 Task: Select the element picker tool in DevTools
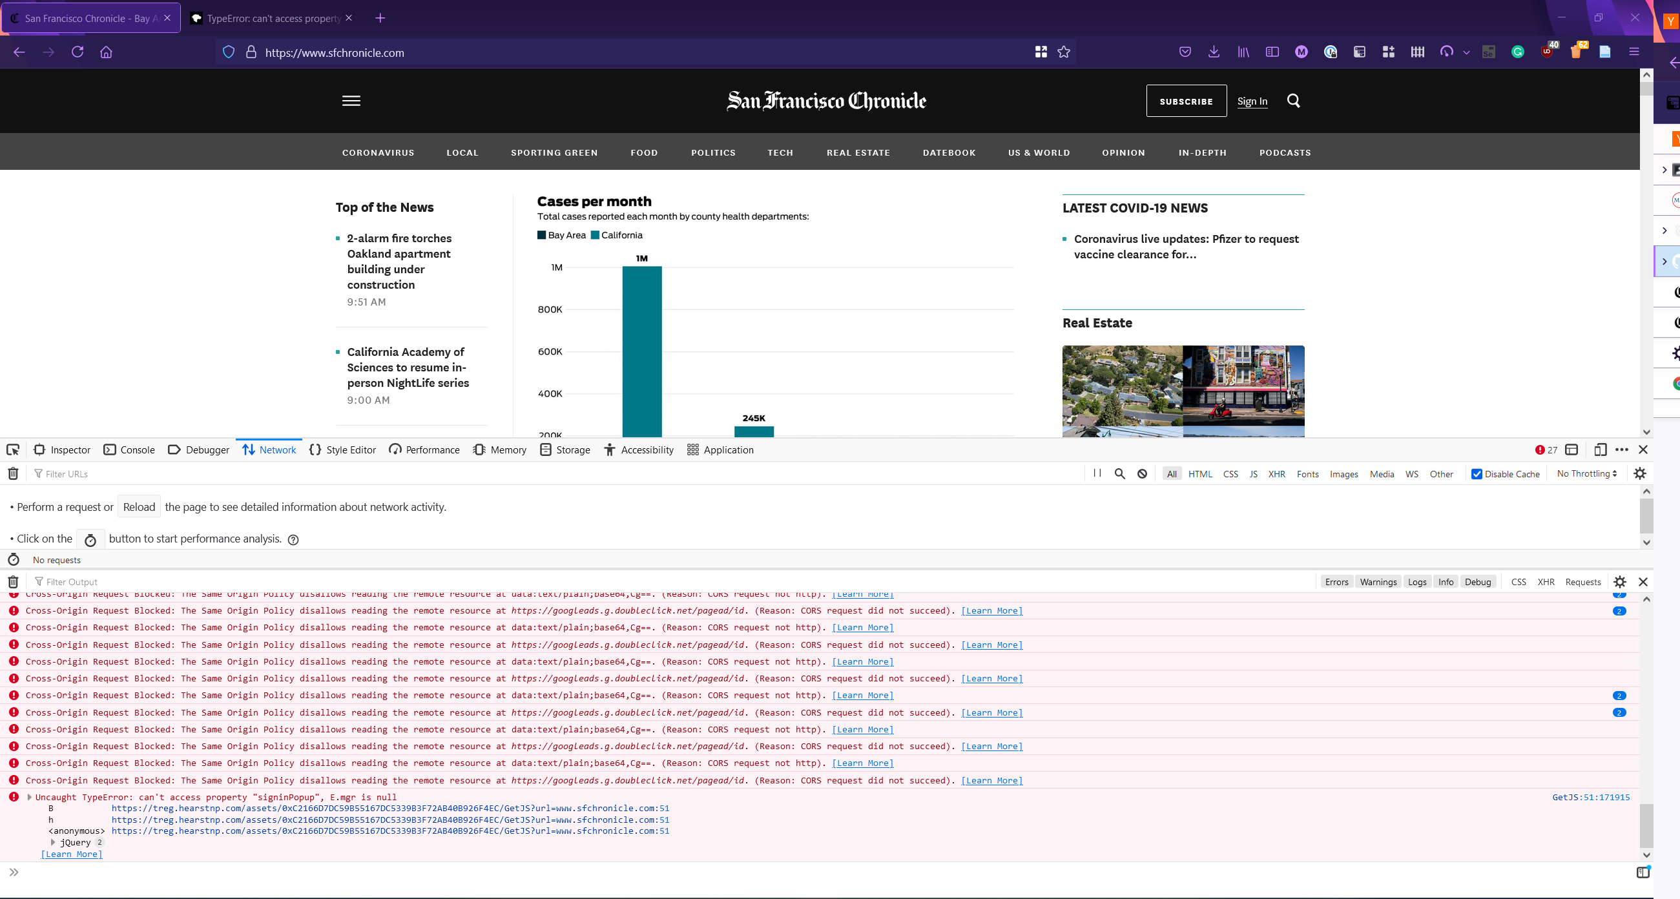[13, 449]
